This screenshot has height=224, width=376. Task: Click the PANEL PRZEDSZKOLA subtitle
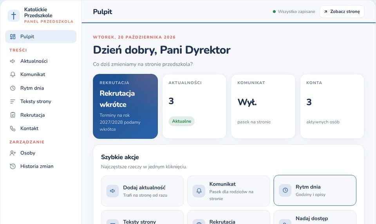click(49, 22)
